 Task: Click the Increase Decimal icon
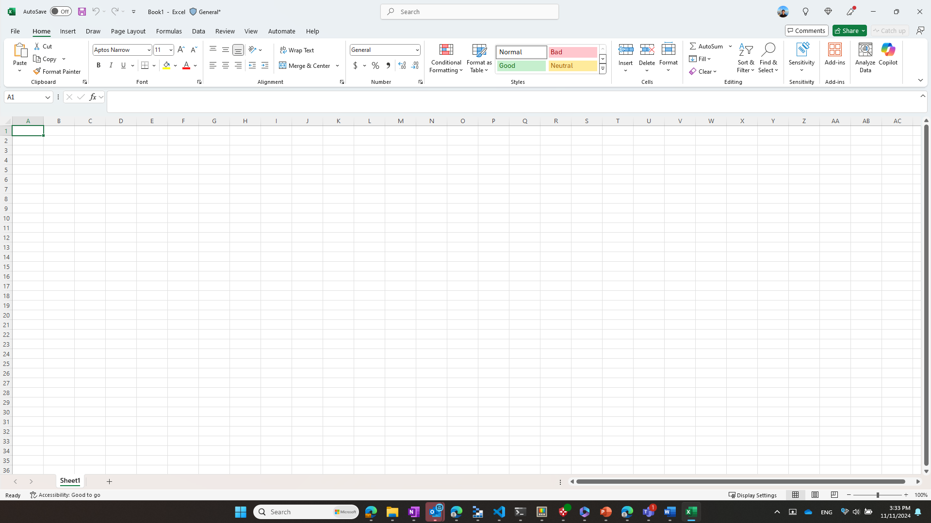pyautogui.click(x=402, y=65)
